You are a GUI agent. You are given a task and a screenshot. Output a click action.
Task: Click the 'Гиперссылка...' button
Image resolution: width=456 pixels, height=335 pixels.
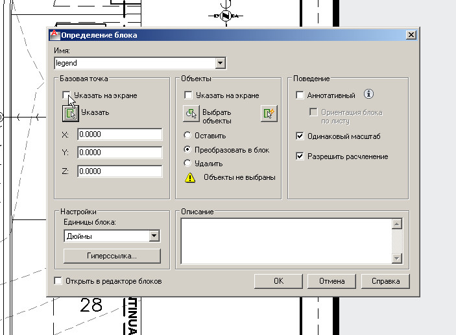pos(112,256)
